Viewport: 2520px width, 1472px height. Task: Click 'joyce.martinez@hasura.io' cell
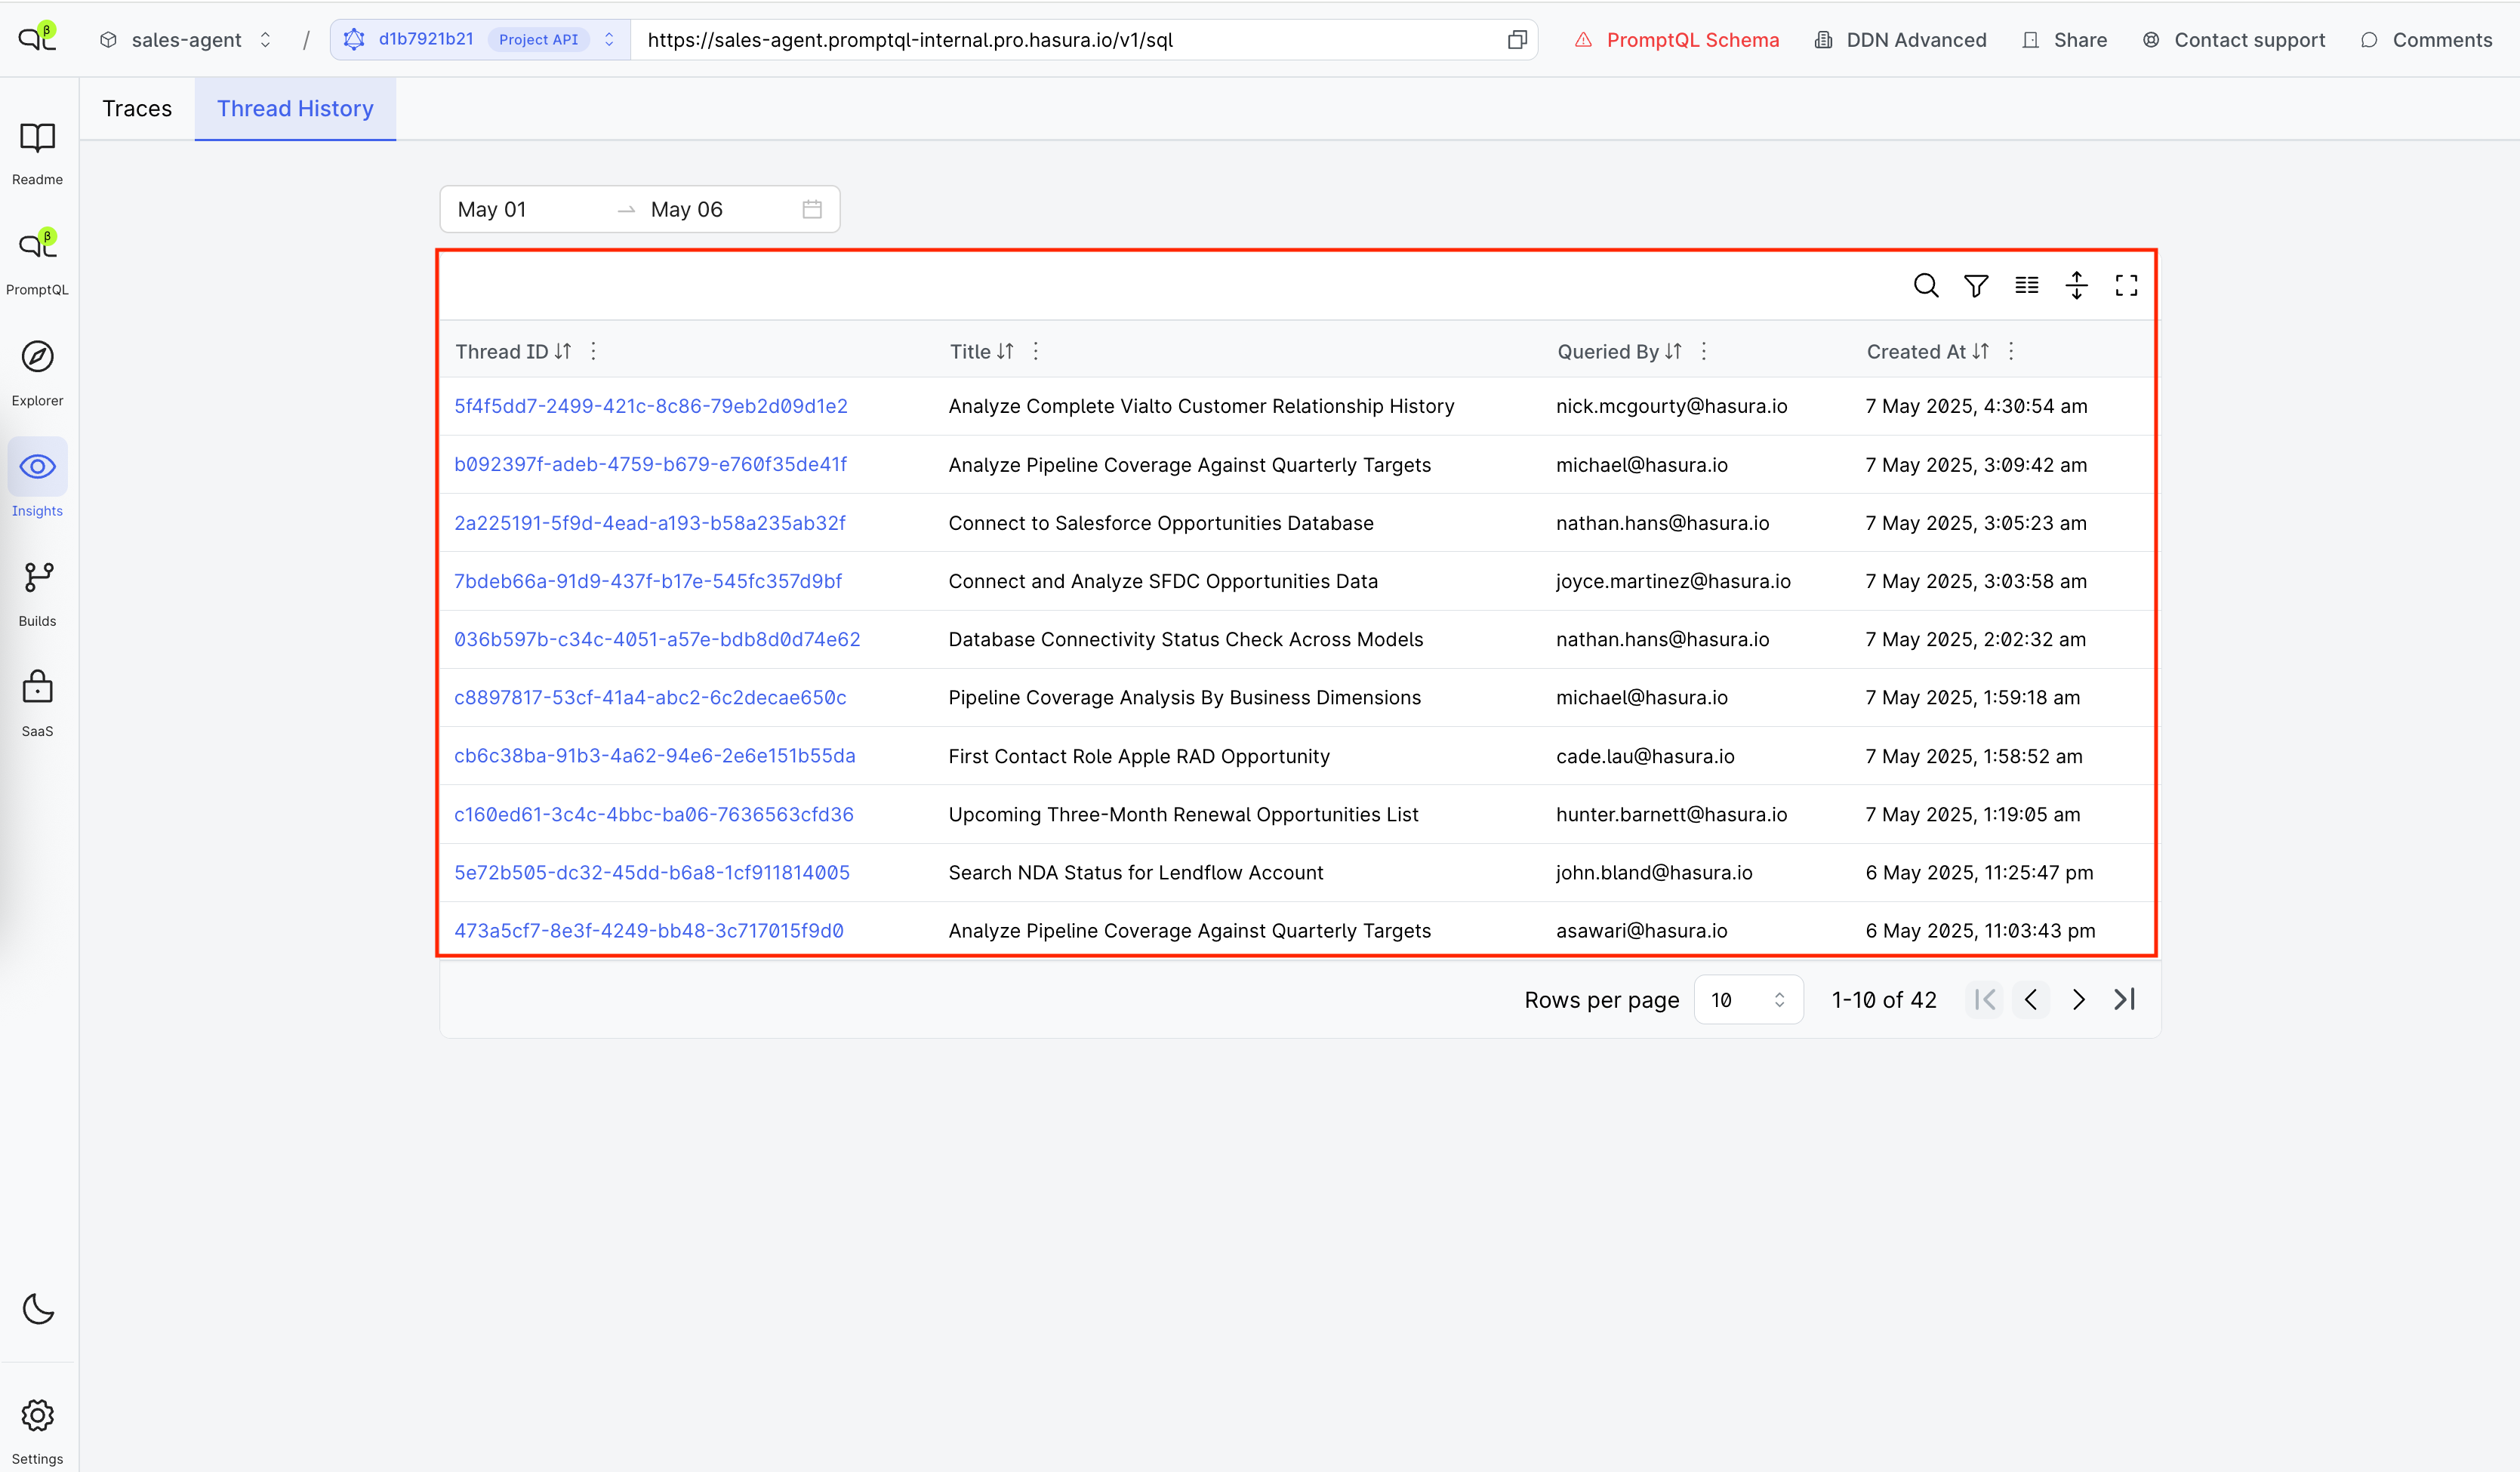click(1673, 581)
